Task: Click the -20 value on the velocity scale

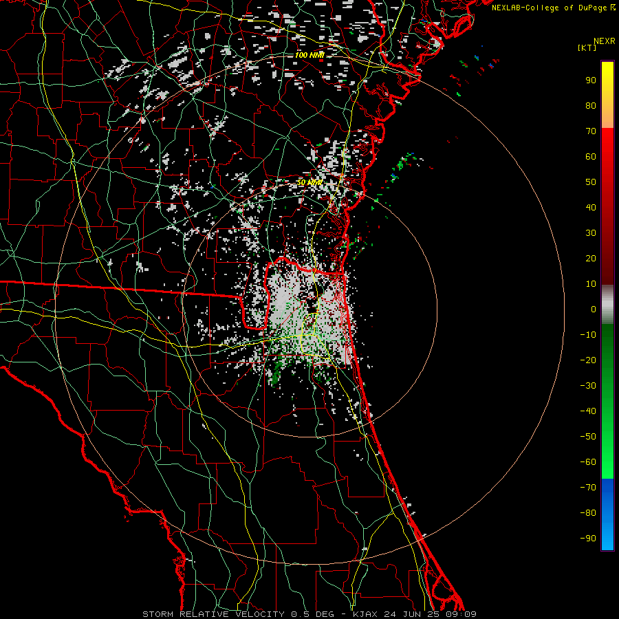Action: tap(588, 360)
